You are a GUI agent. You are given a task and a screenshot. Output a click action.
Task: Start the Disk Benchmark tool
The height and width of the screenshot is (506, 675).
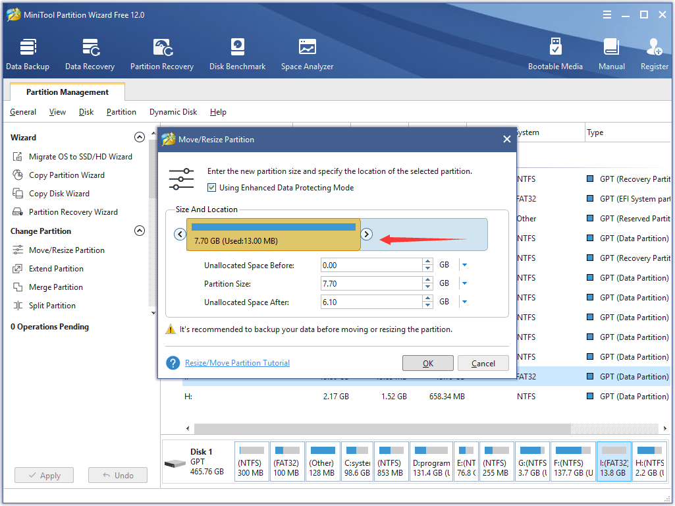click(237, 54)
